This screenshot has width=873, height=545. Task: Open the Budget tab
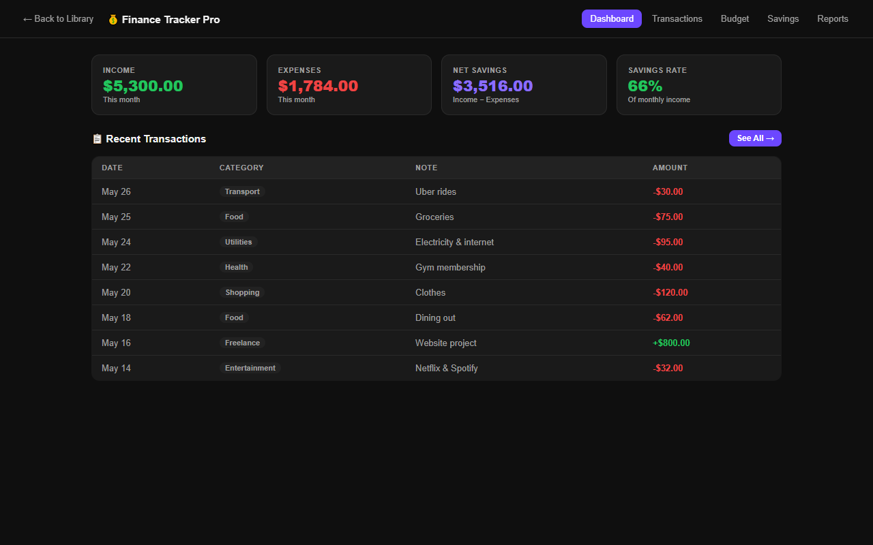click(735, 19)
